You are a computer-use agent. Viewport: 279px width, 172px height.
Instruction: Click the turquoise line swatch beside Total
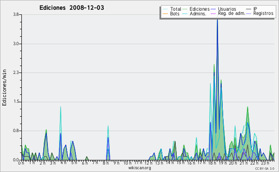click(x=165, y=9)
